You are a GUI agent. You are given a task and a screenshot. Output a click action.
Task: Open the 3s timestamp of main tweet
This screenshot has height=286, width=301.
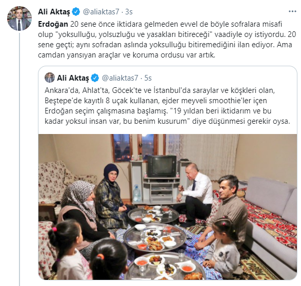[129, 12]
